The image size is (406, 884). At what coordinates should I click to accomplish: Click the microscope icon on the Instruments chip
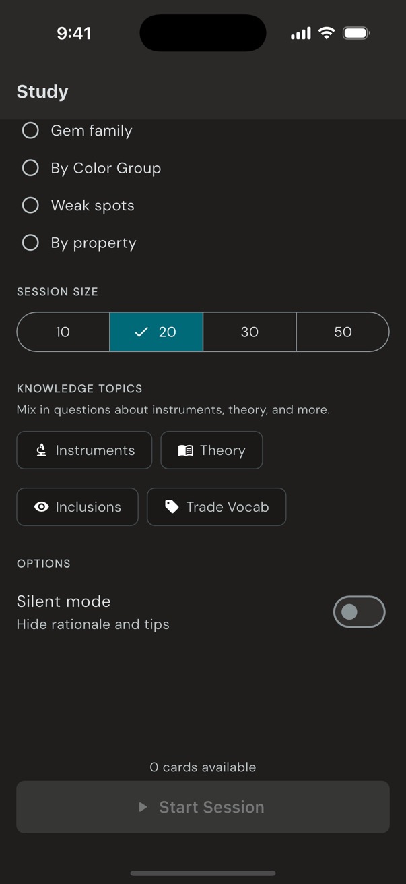pyautogui.click(x=40, y=450)
